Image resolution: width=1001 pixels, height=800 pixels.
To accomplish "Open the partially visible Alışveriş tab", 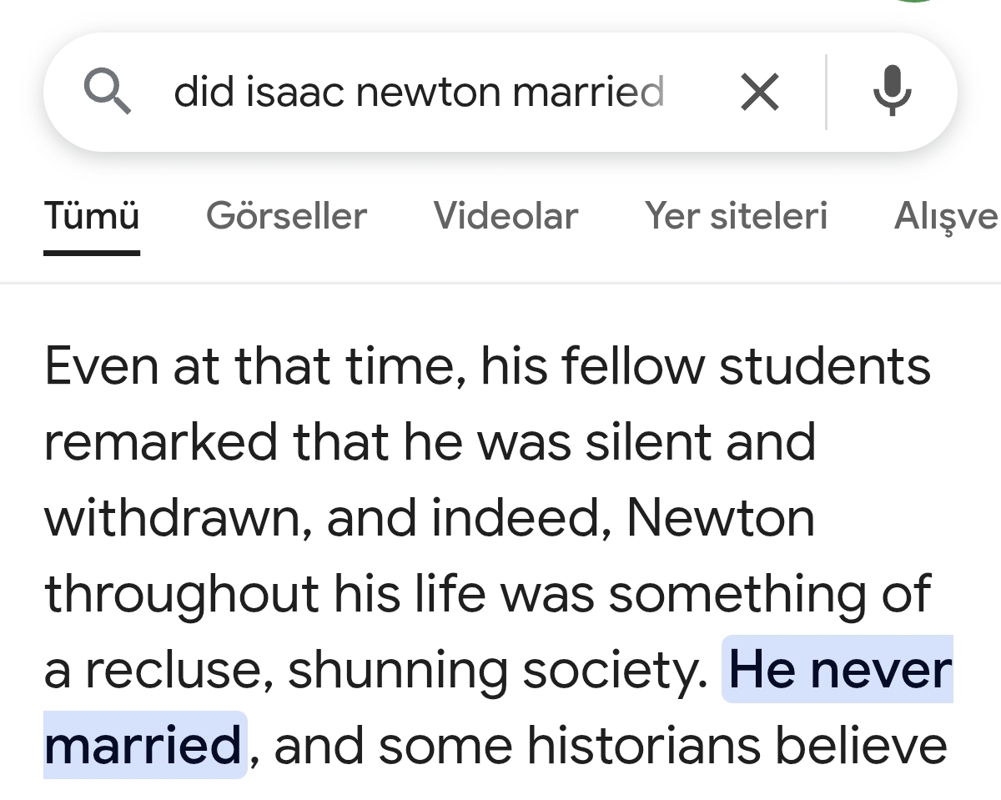I will [x=945, y=216].
